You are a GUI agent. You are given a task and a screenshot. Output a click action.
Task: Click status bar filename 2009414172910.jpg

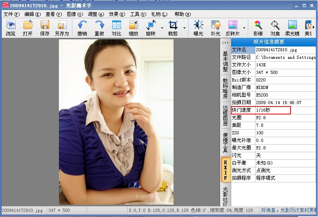pyautogui.click(x=22, y=210)
